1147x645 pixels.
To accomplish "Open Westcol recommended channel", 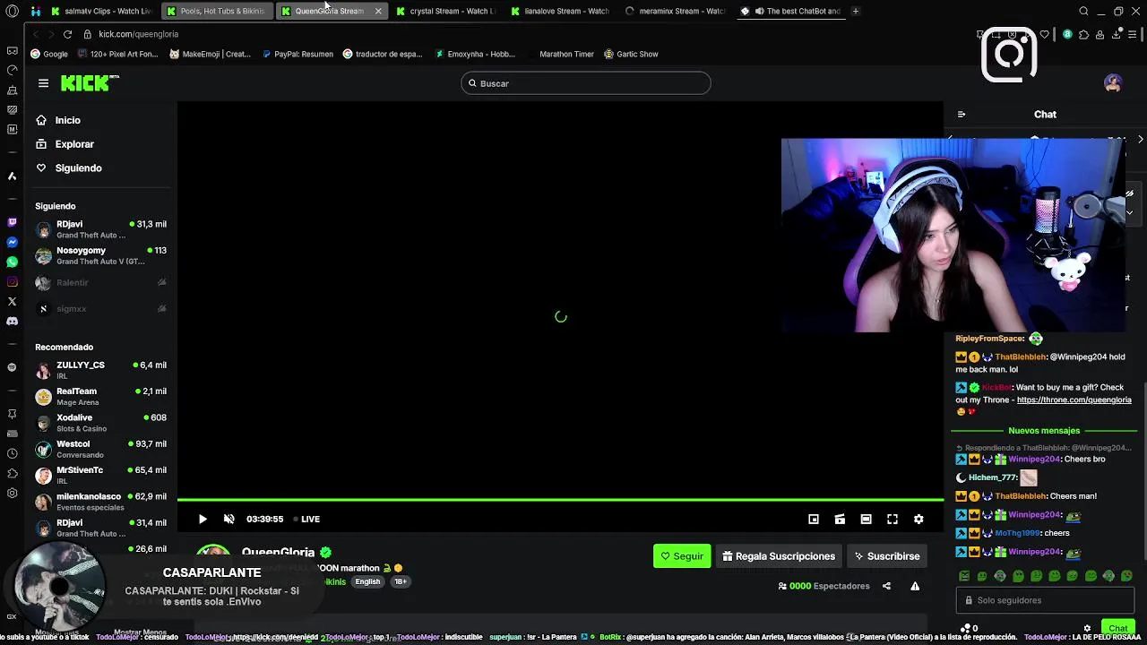I will [x=100, y=449].
